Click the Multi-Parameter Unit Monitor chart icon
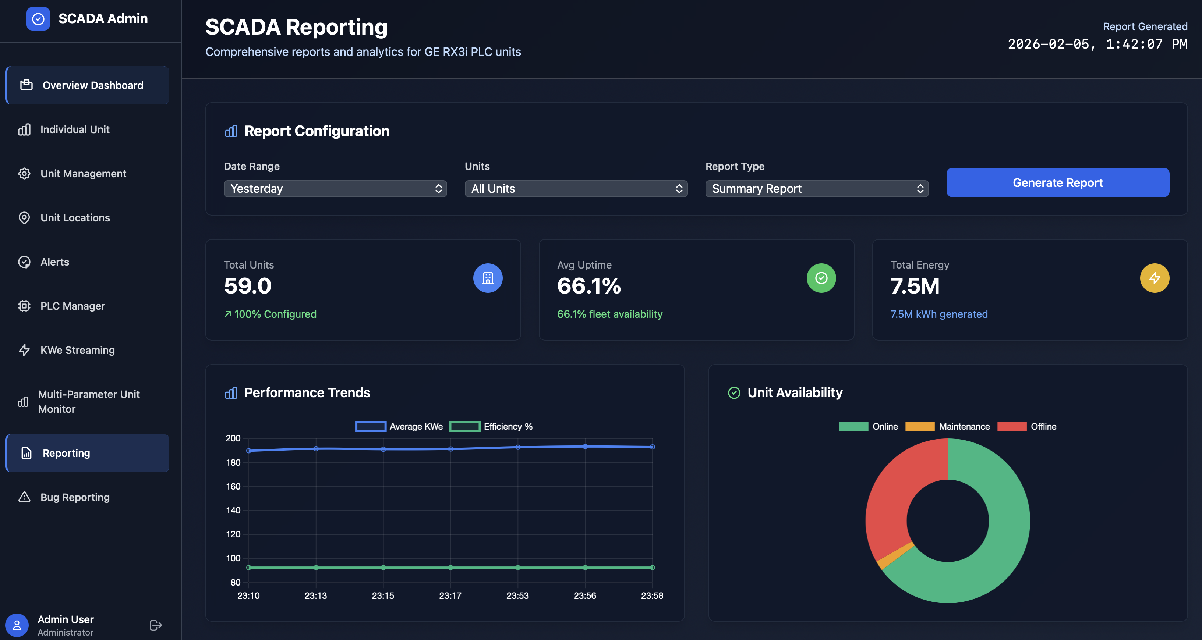This screenshot has height=640, width=1202. [x=23, y=402]
